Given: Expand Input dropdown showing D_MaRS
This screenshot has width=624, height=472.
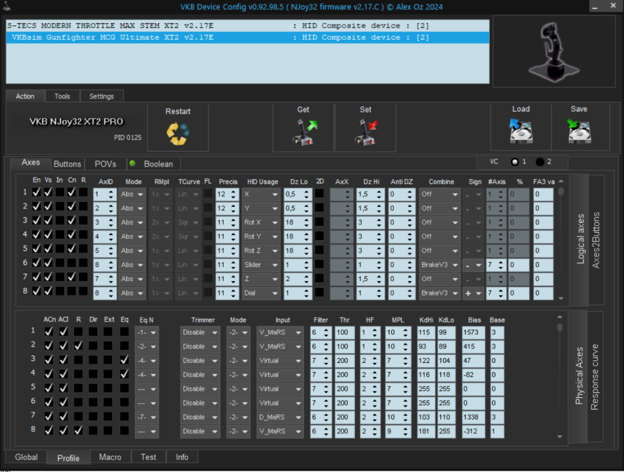Looking at the screenshot, I should pos(280,417).
